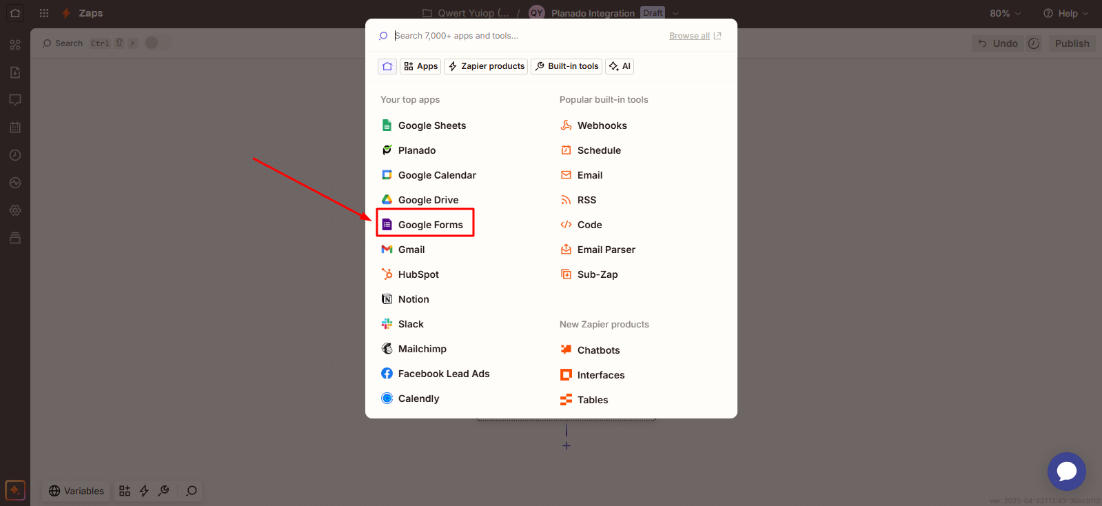Click Browse all link
This screenshot has width=1102, height=506.
pos(695,36)
